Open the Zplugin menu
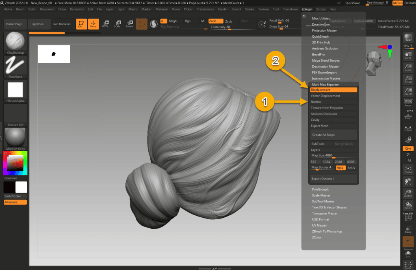 point(307,9)
